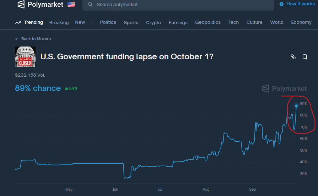Open the US flag region selector
Screen dimensions: 318x196
pos(71,4)
